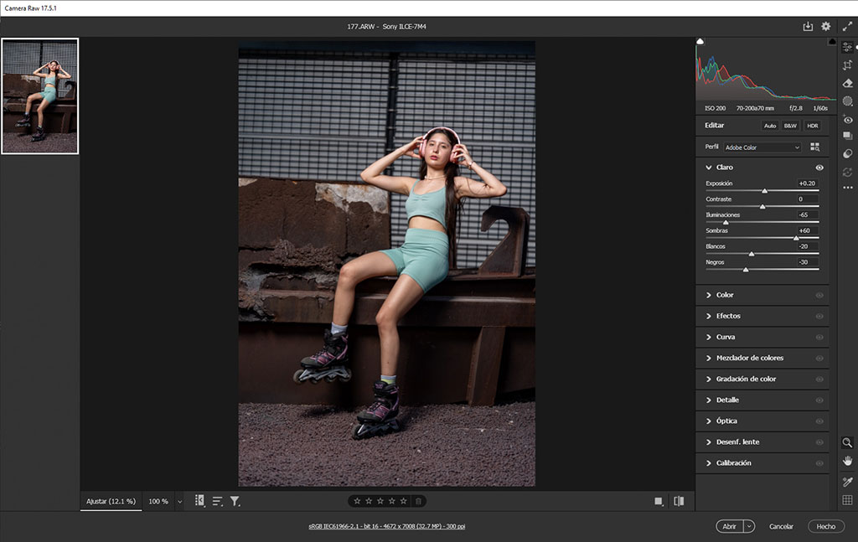Click the save image icon

pos(808,27)
